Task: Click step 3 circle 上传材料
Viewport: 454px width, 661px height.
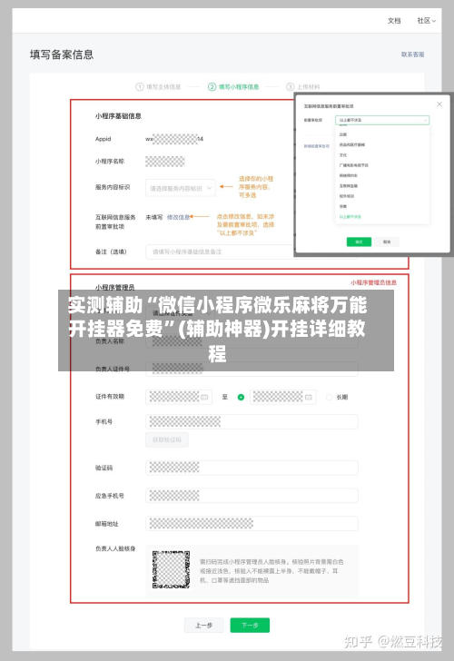Action: (290, 87)
